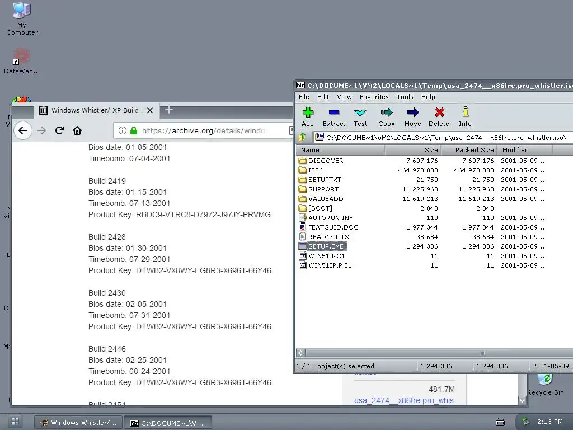Click the tray icon beside the clock

coord(525,422)
